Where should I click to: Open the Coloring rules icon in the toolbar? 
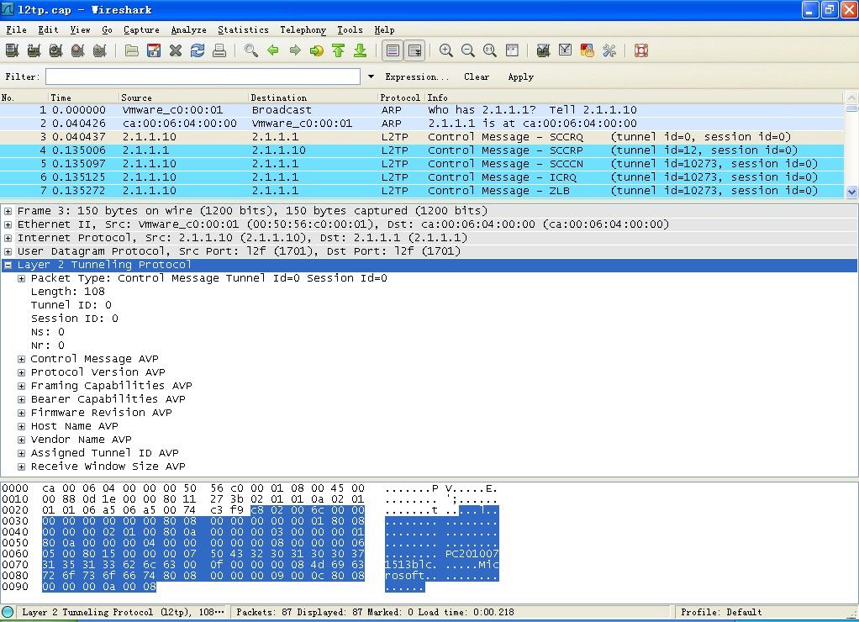(588, 50)
